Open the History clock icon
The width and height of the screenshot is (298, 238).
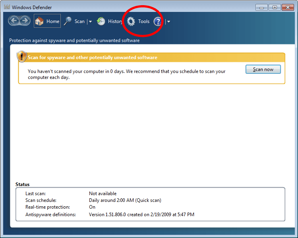pyautogui.click(x=101, y=21)
